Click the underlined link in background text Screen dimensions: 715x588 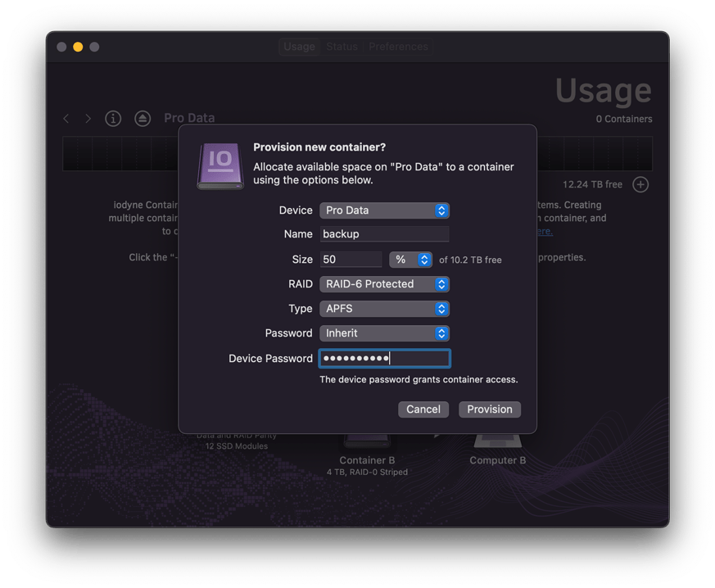coord(545,232)
